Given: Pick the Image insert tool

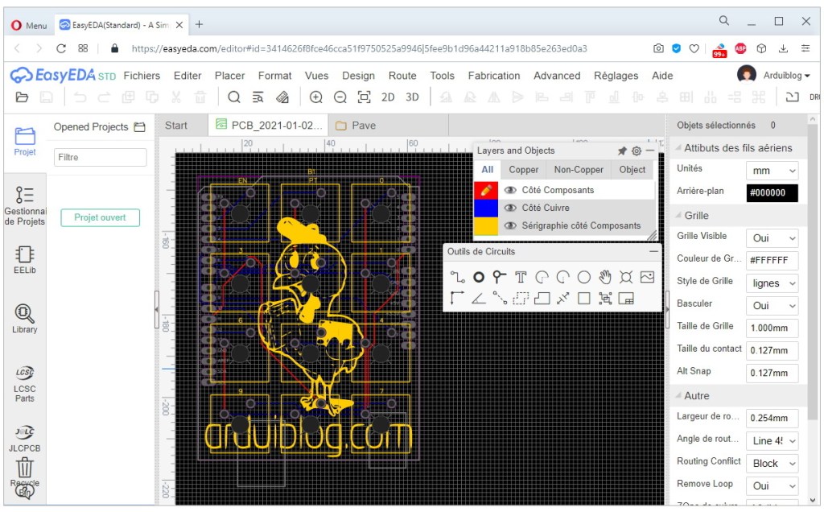Looking at the screenshot, I should click(x=647, y=277).
